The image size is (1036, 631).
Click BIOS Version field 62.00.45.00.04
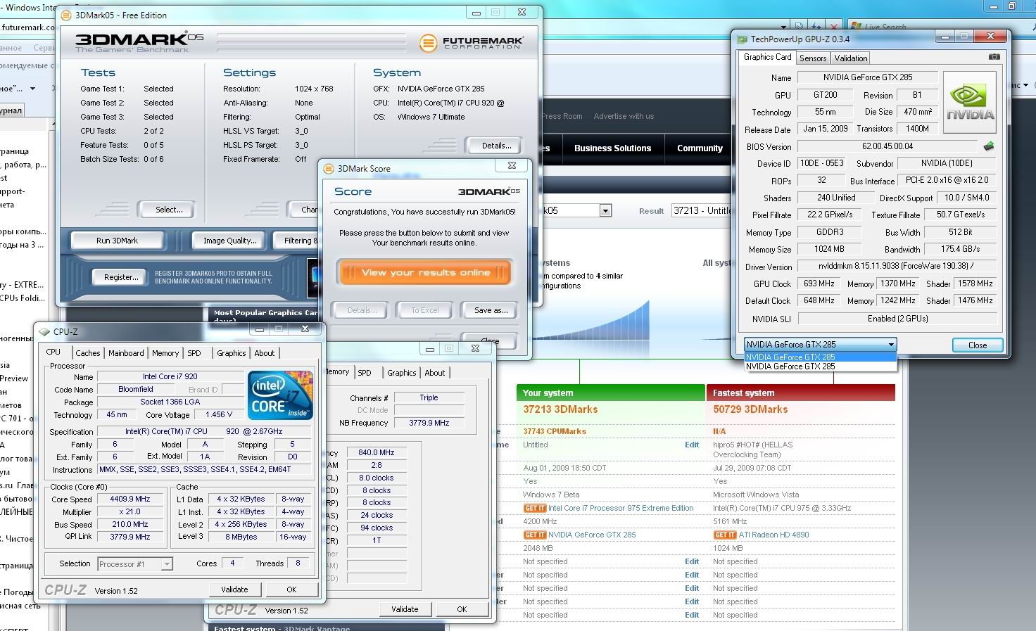(887, 146)
